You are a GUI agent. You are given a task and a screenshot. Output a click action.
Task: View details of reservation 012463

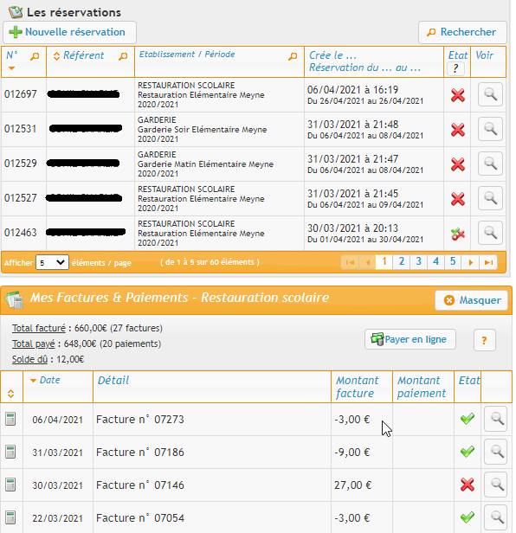[x=490, y=233]
